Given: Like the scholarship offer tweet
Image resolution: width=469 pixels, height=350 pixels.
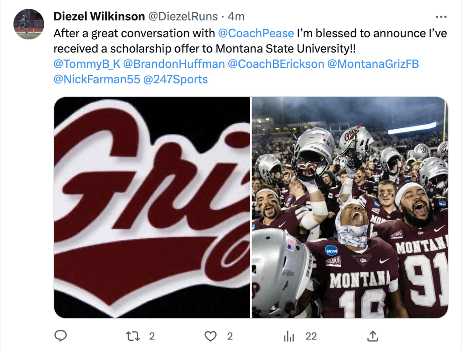Looking at the screenshot, I should click(x=211, y=336).
